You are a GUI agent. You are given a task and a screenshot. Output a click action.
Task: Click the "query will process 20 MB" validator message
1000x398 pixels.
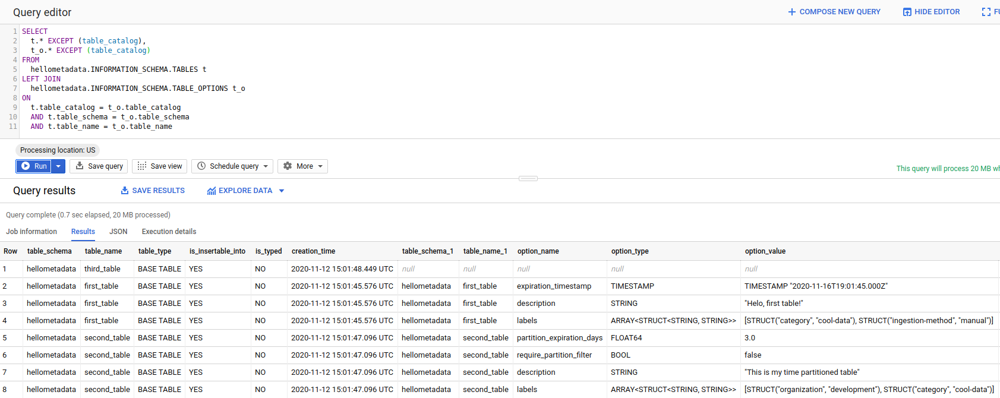tap(948, 169)
